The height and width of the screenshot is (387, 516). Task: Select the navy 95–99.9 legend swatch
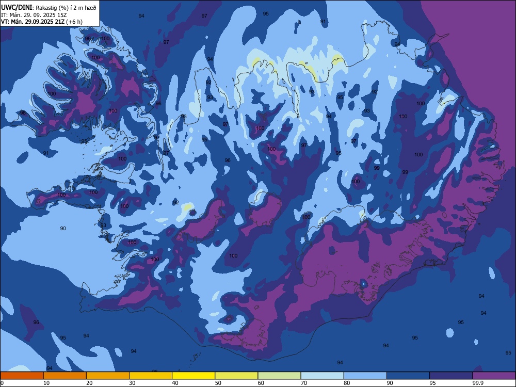click(x=451, y=376)
